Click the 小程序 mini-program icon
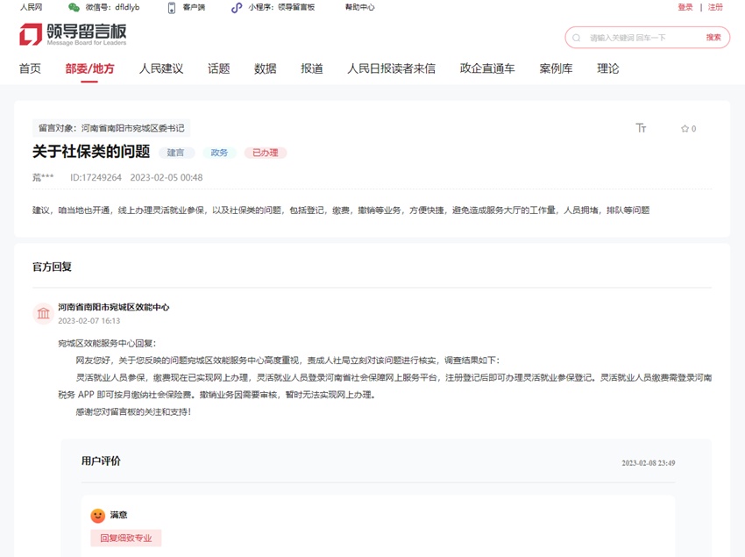 236,8
